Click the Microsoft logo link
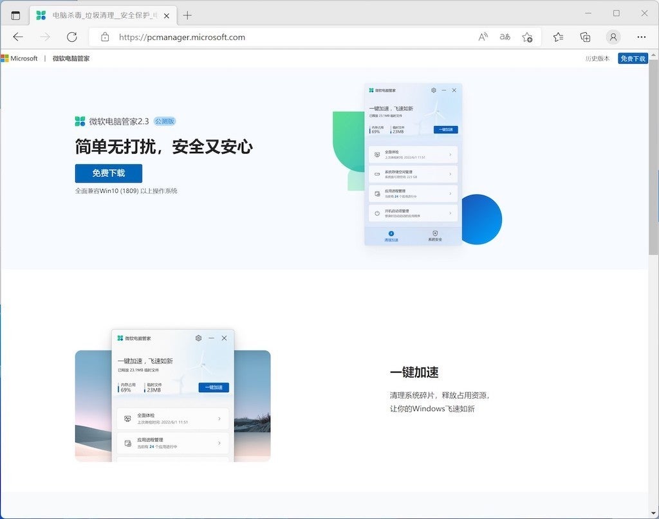 [x=19, y=59]
